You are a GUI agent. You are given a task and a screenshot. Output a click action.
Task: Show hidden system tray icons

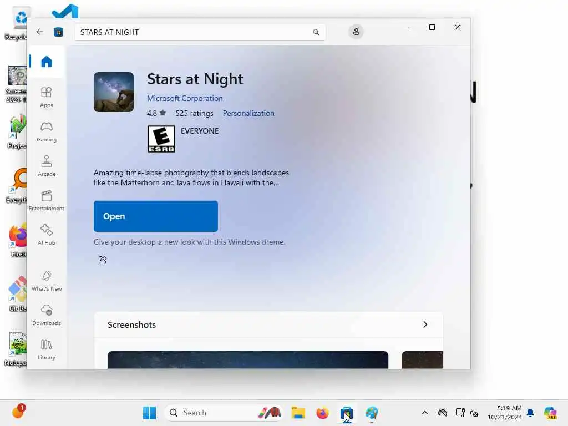[425, 413]
